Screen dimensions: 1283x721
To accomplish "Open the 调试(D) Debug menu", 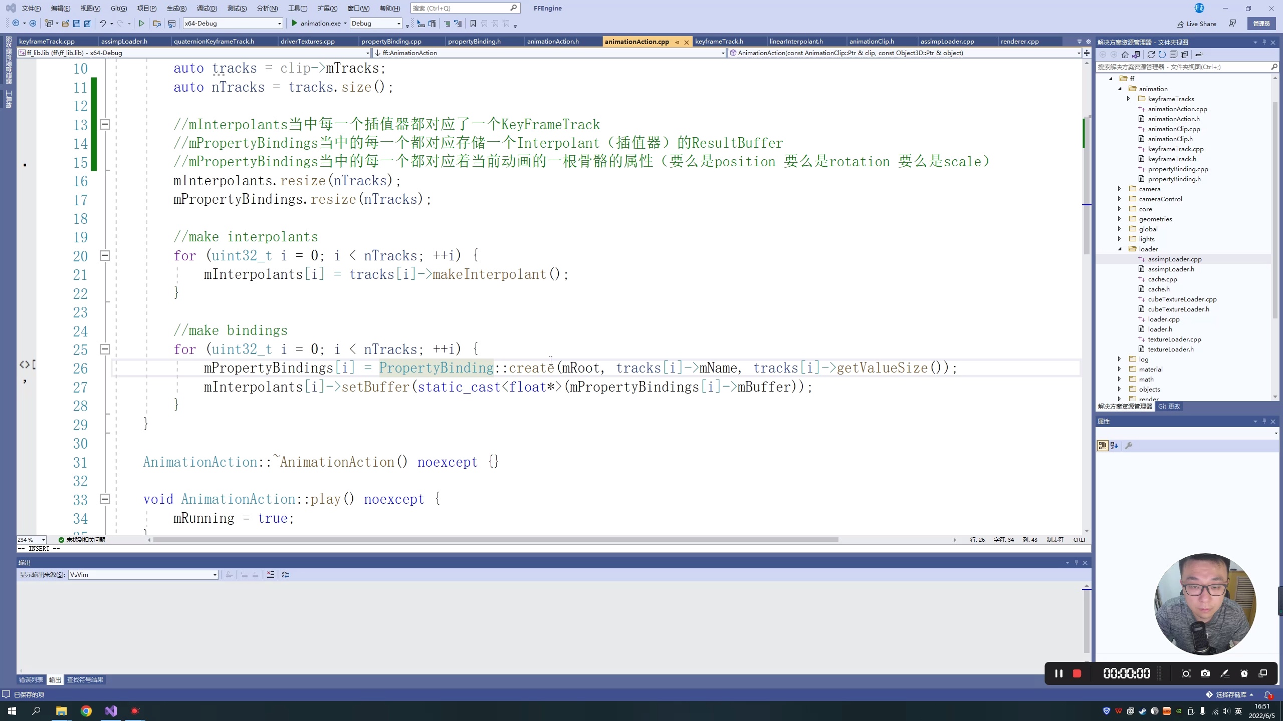I will click(x=207, y=8).
